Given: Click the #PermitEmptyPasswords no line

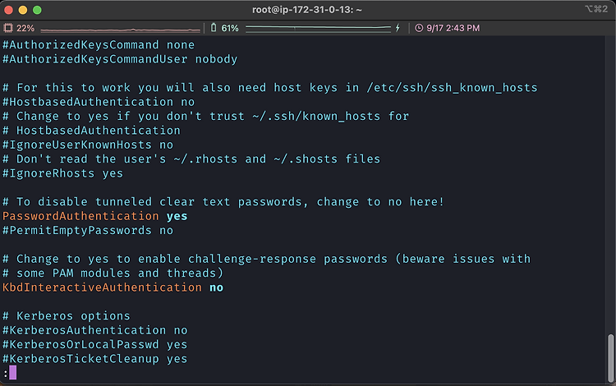Looking at the screenshot, I should 88,231.
